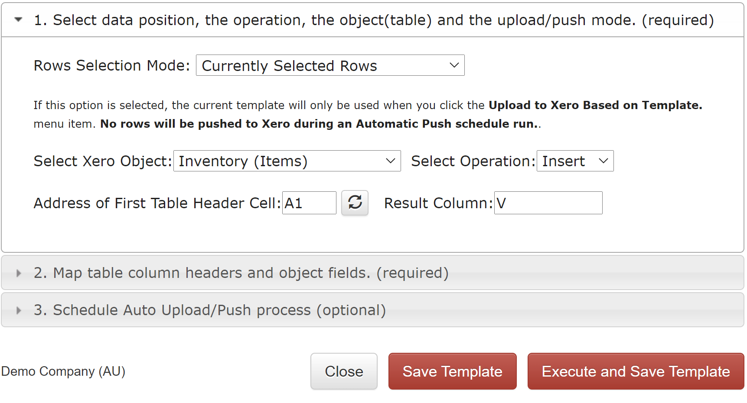747x403 pixels.
Task: Click the section 3 optional schedule header text
Action: pyautogui.click(x=210, y=310)
